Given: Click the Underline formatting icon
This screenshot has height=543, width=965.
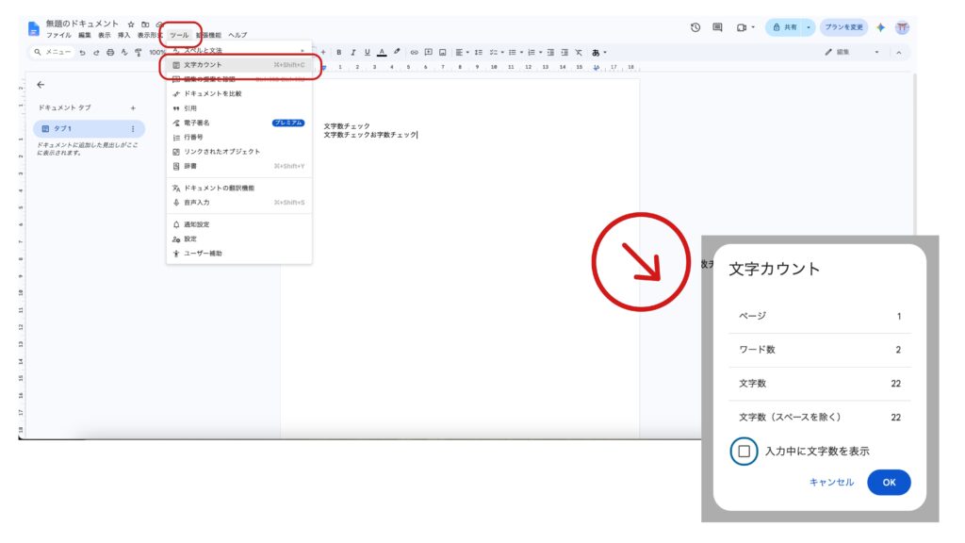Looking at the screenshot, I should [368, 53].
